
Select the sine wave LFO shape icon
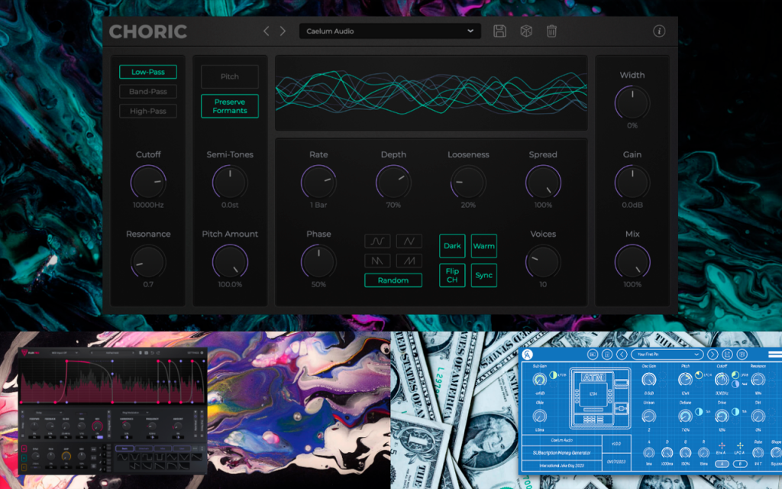point(377,241)
